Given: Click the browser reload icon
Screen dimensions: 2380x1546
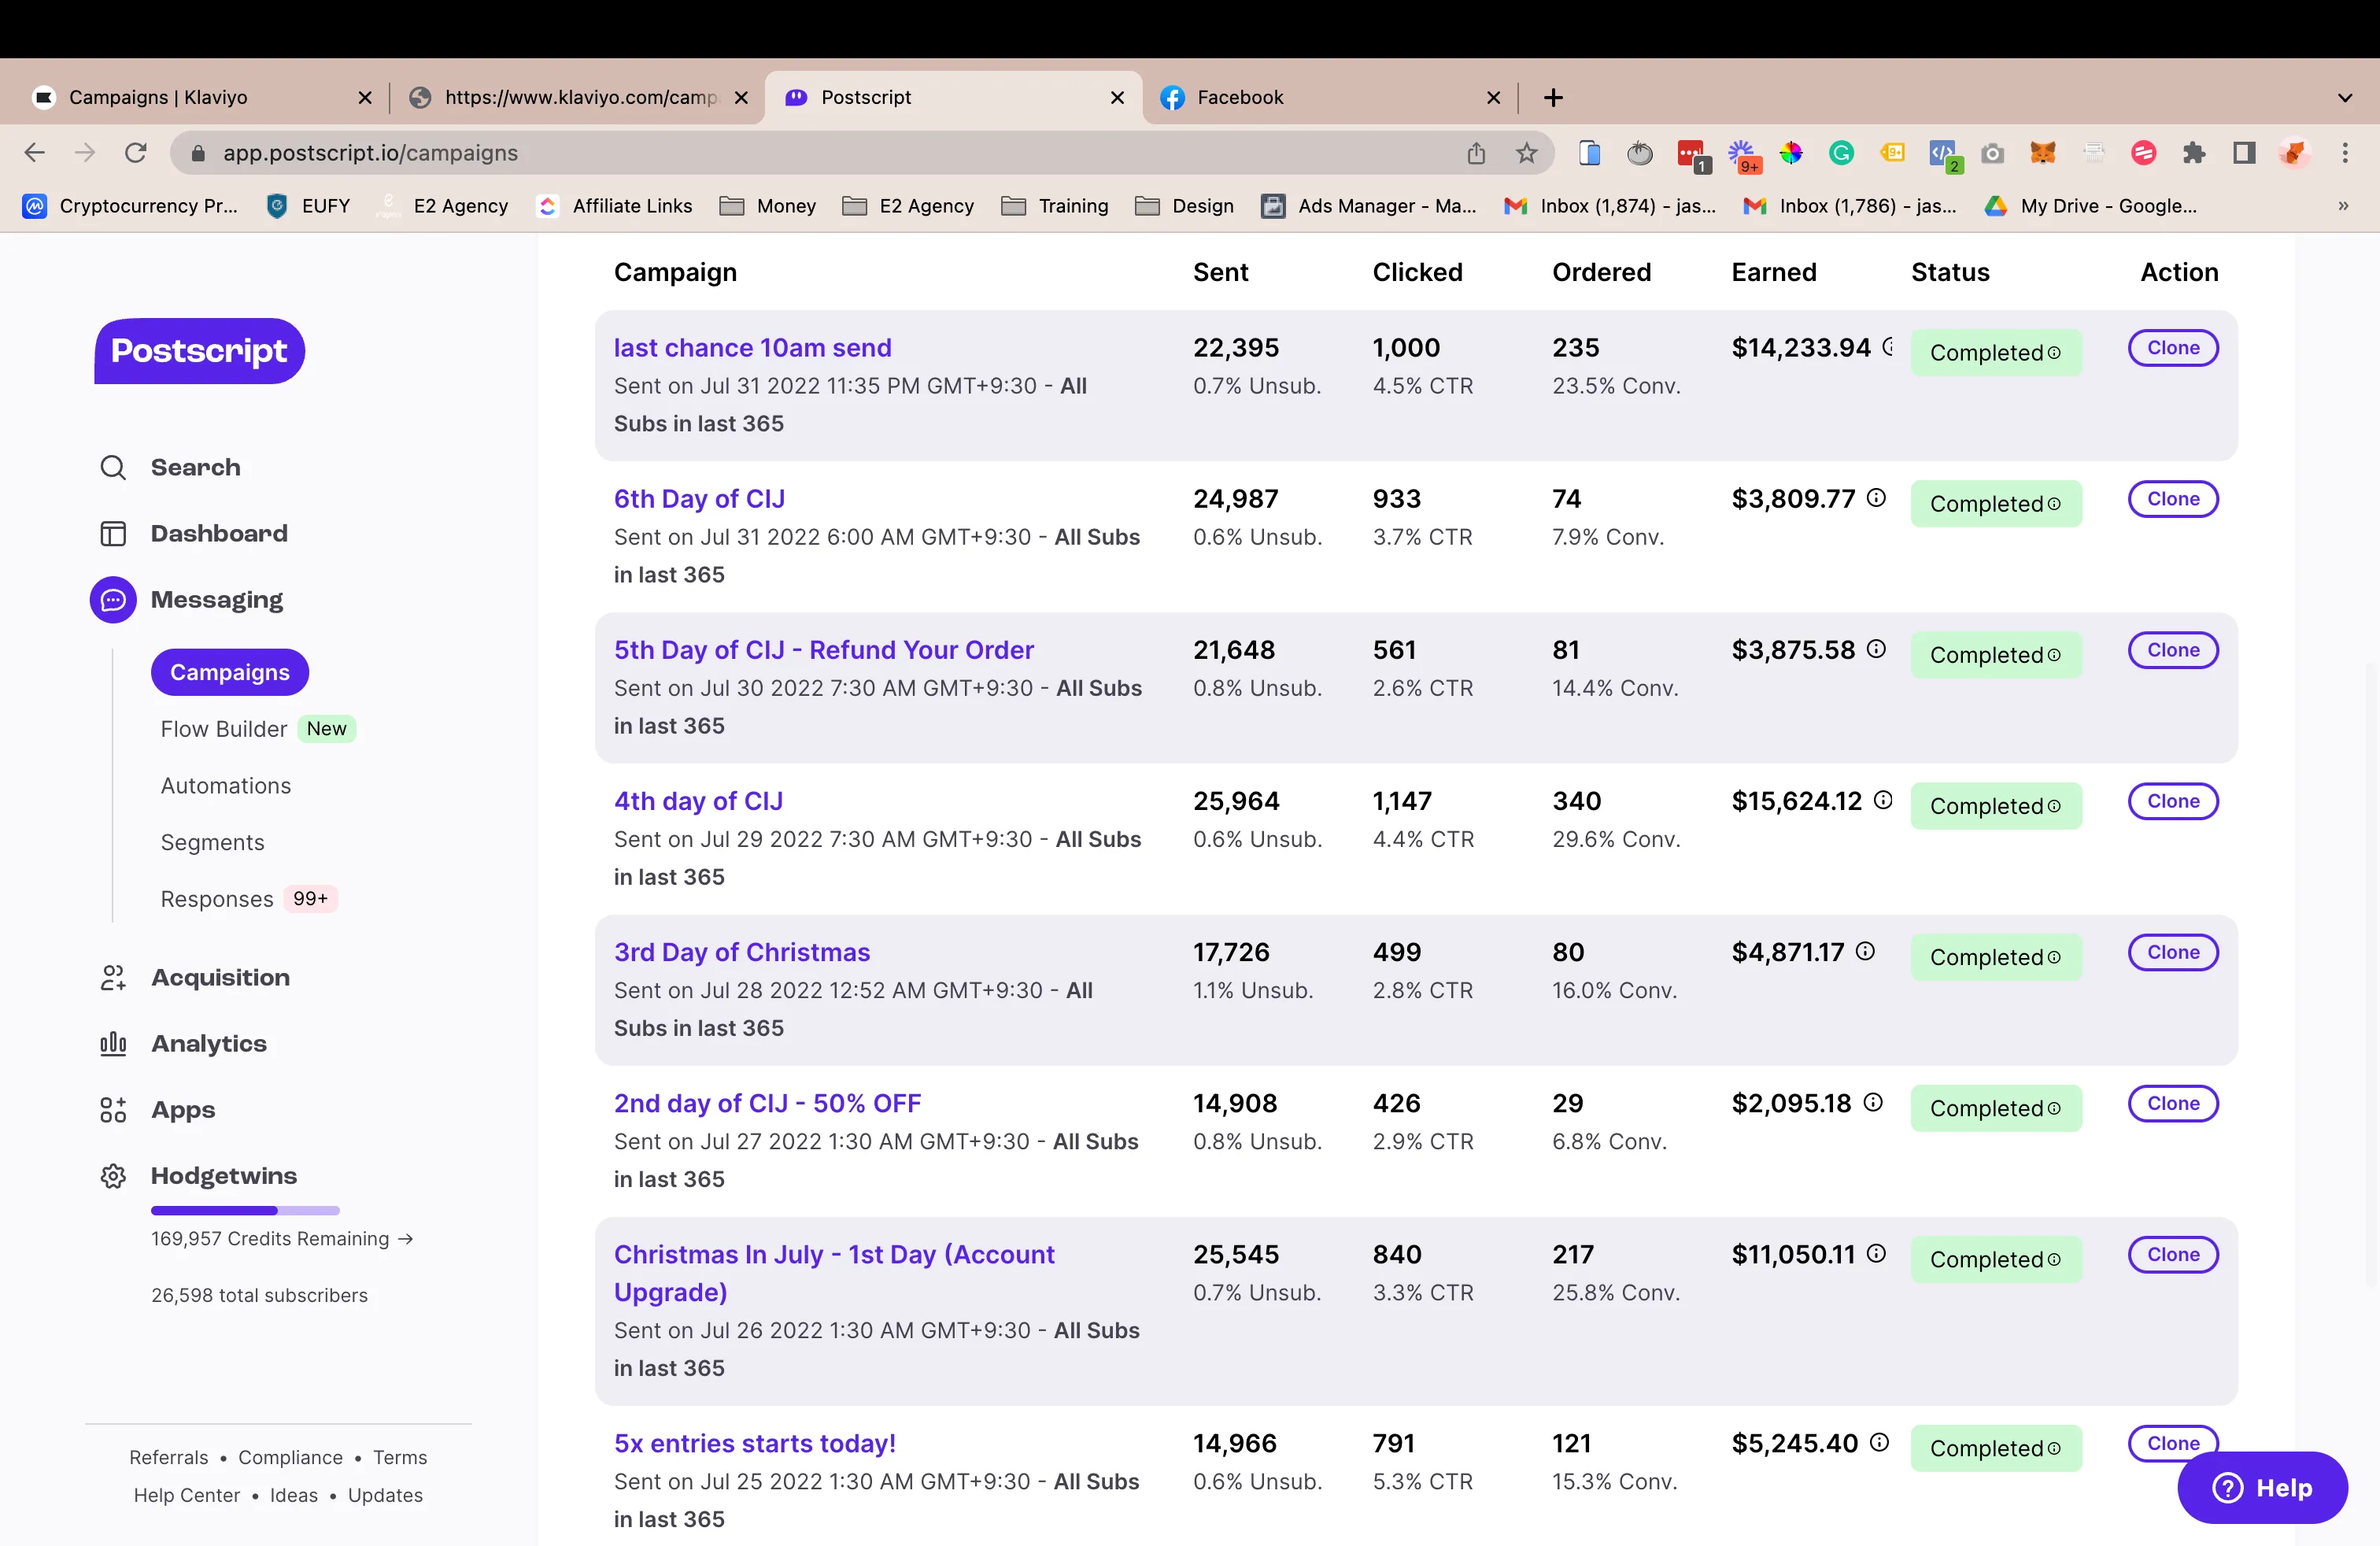Looking at the screenshot, I should click(x=136, y=153).
